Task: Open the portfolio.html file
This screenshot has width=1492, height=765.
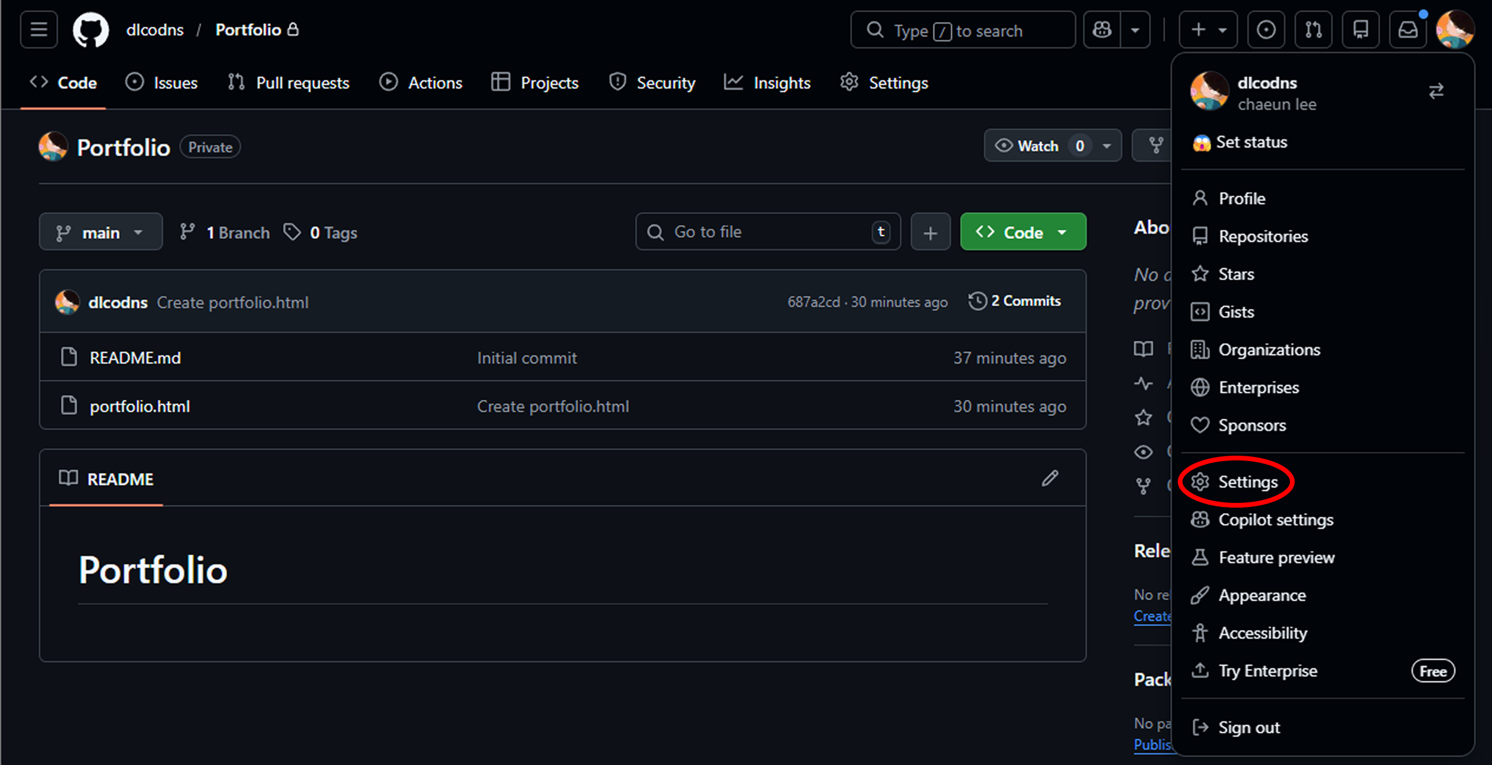Action: (x=139, y=406)
